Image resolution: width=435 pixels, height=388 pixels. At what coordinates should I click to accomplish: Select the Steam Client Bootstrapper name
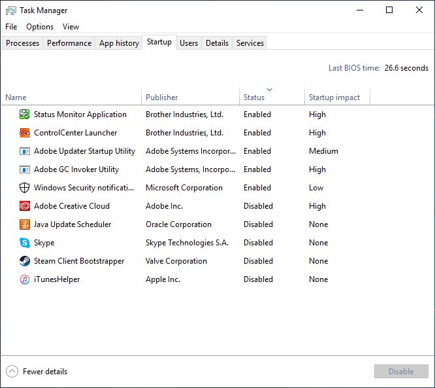pyautogui.click(x=79, y=261)
